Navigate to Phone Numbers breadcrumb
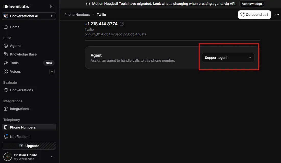Screen dimensions: 281x163 tap(77, 15)
